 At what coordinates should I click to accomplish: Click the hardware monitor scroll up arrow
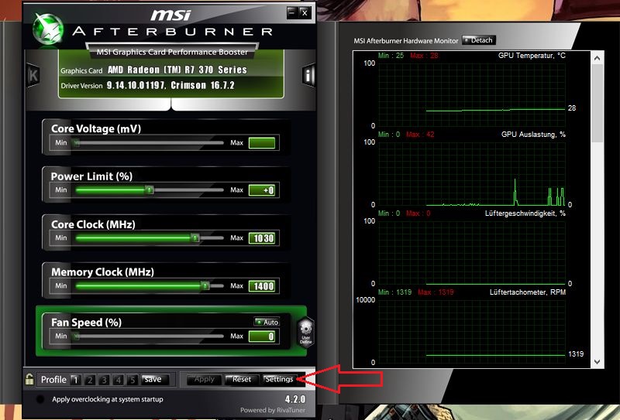click(597, 58)
